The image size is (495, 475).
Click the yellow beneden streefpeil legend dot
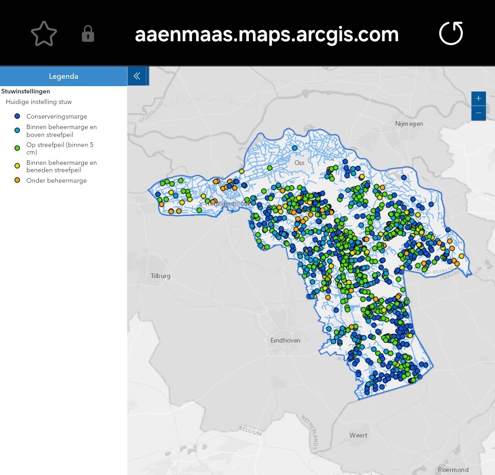pyautogui.click(x=17, y=166)
